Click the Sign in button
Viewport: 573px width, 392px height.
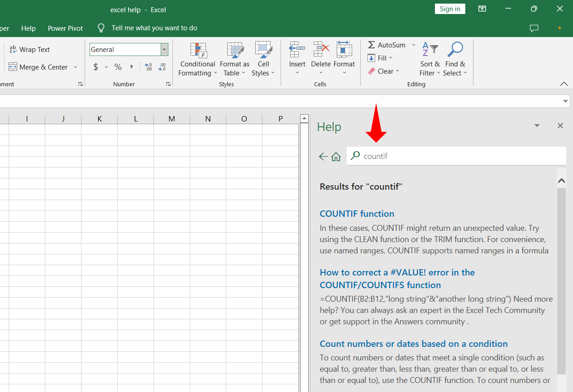click(x=450, y=9)
